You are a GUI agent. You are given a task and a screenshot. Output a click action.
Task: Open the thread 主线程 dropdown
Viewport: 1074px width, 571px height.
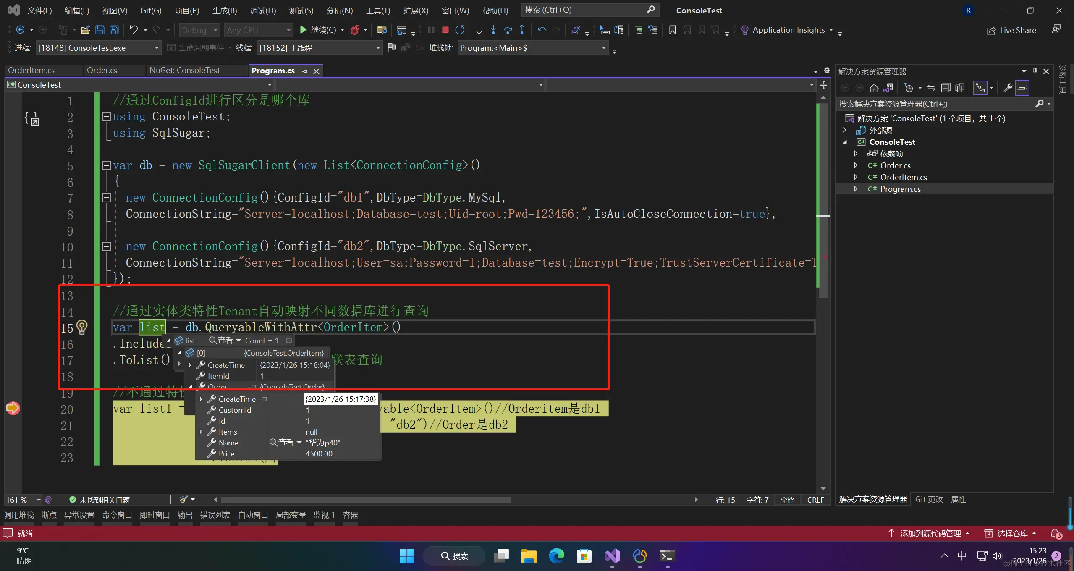(320, 48)
